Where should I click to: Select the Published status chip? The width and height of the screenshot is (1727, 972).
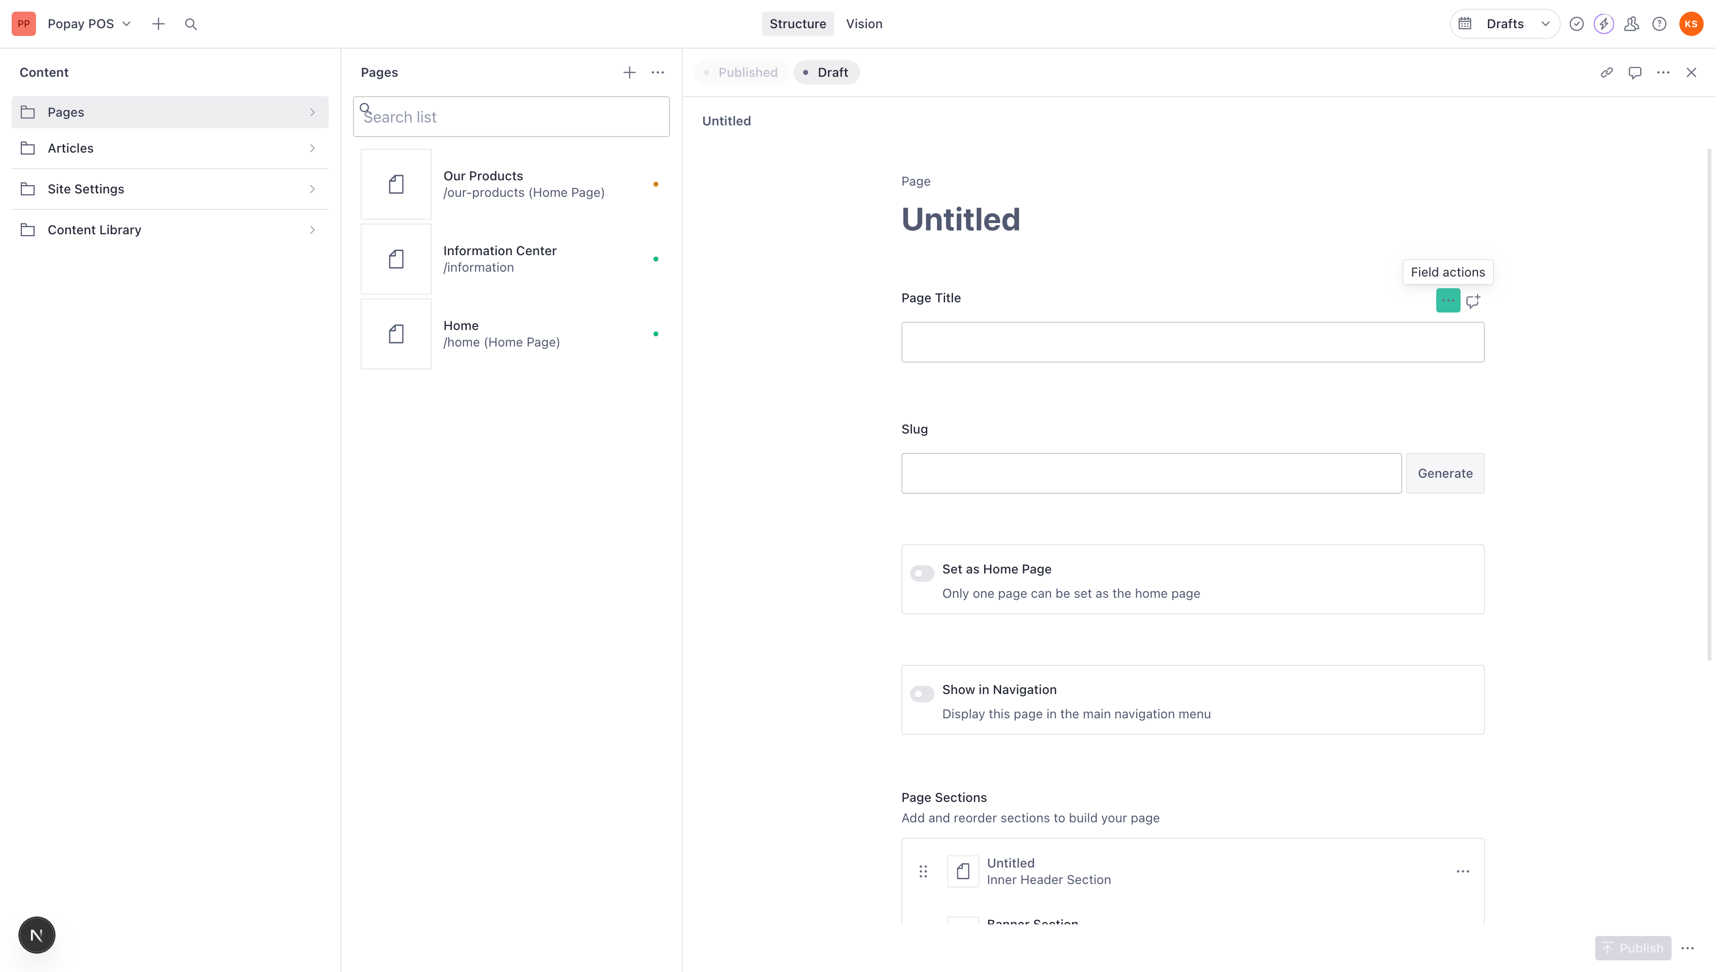[x=741, y=72]
